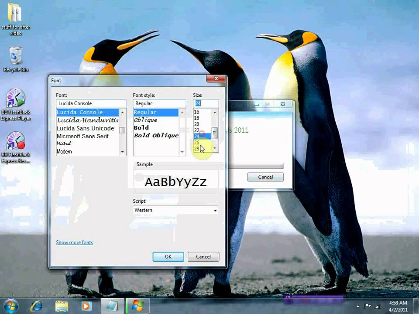The height and width of the screenshot is (314, 419).
Task: Show hidden system tray icons arrow
Action: [x=358, y=306]
